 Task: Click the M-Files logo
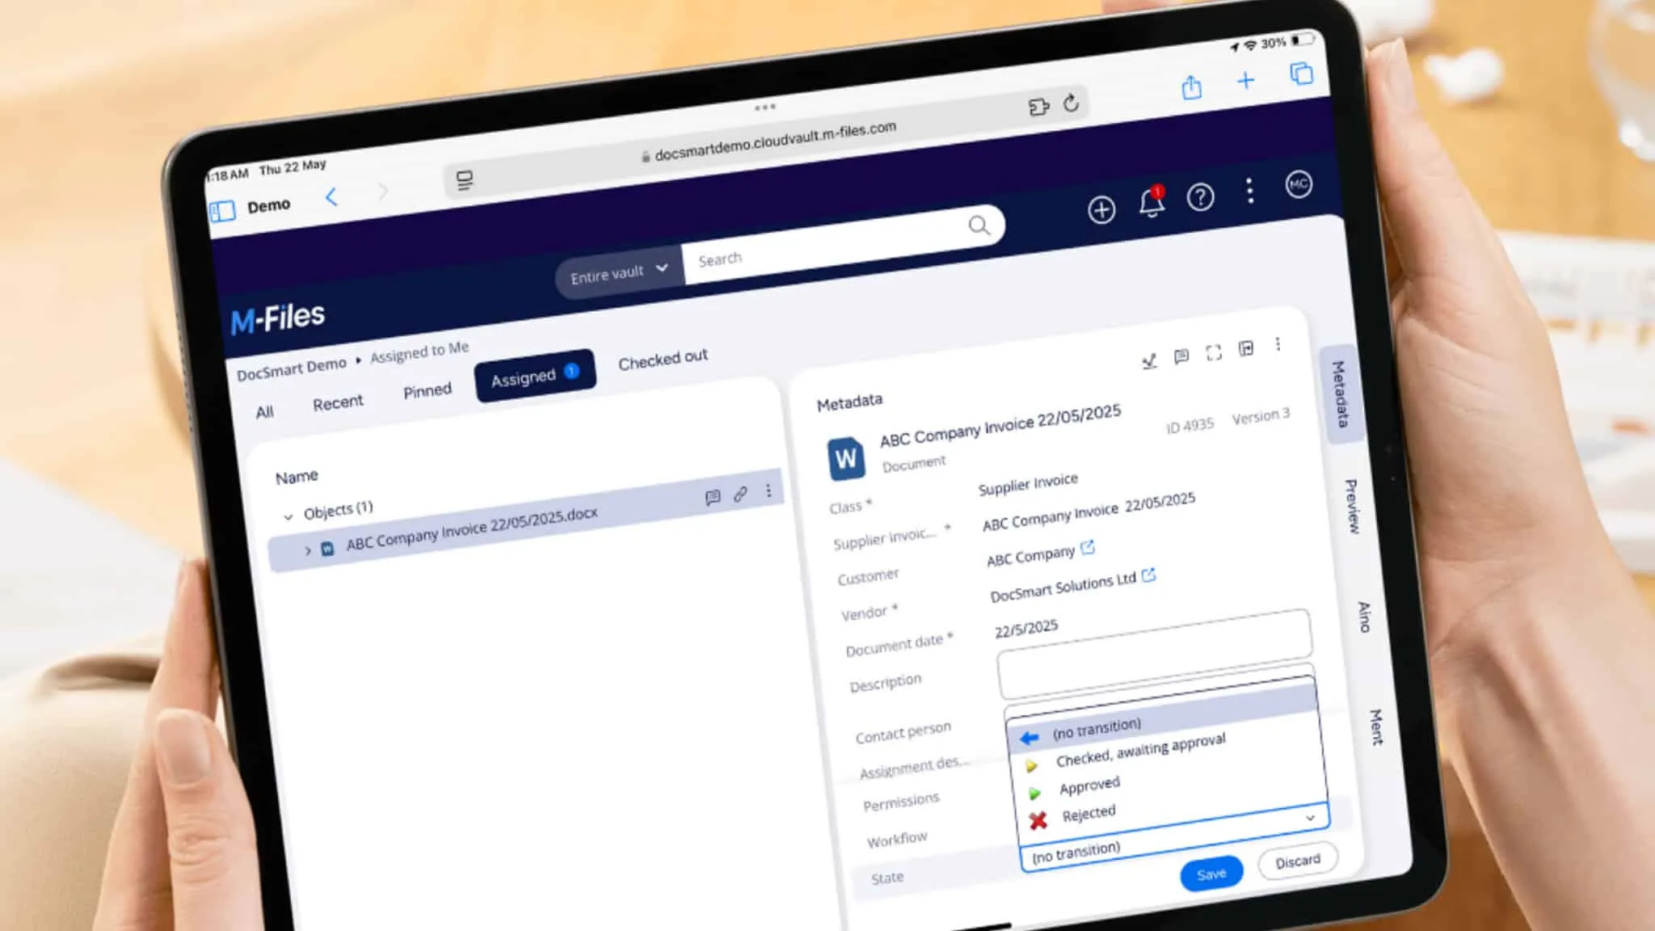(x=277, y=318)
